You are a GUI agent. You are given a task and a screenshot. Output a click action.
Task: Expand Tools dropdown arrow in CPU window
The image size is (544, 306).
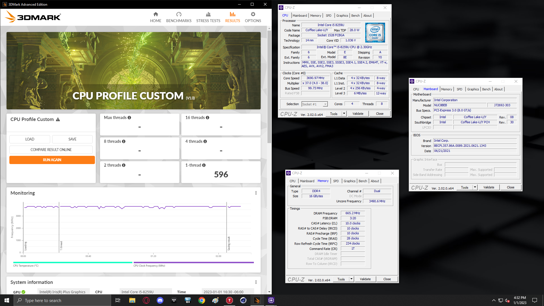(344, 114)
